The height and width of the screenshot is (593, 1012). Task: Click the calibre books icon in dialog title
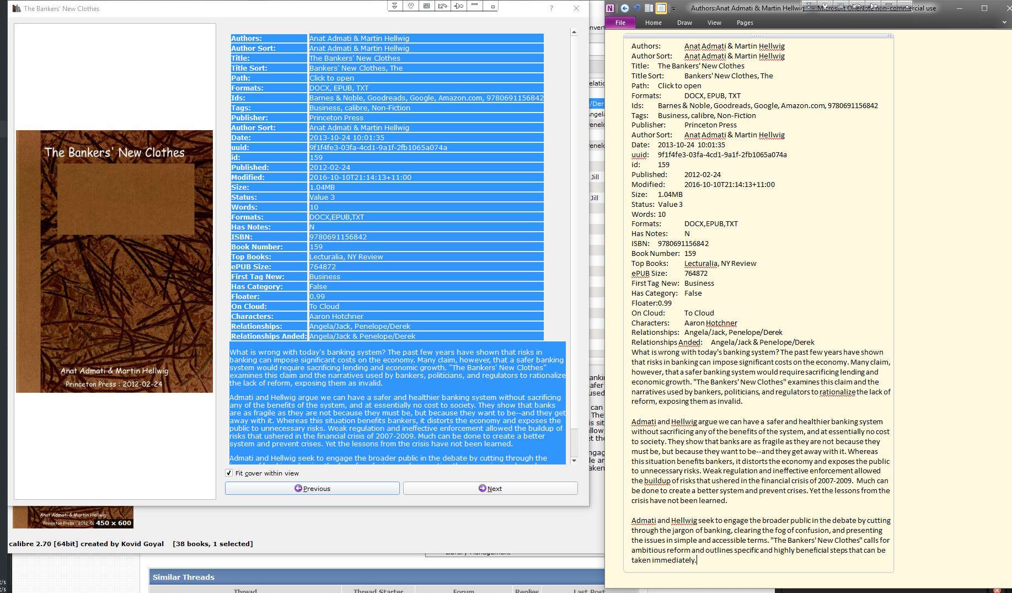[17, 8]
